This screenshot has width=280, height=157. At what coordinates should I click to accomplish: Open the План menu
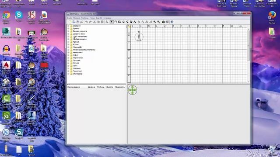pos(92,18)
